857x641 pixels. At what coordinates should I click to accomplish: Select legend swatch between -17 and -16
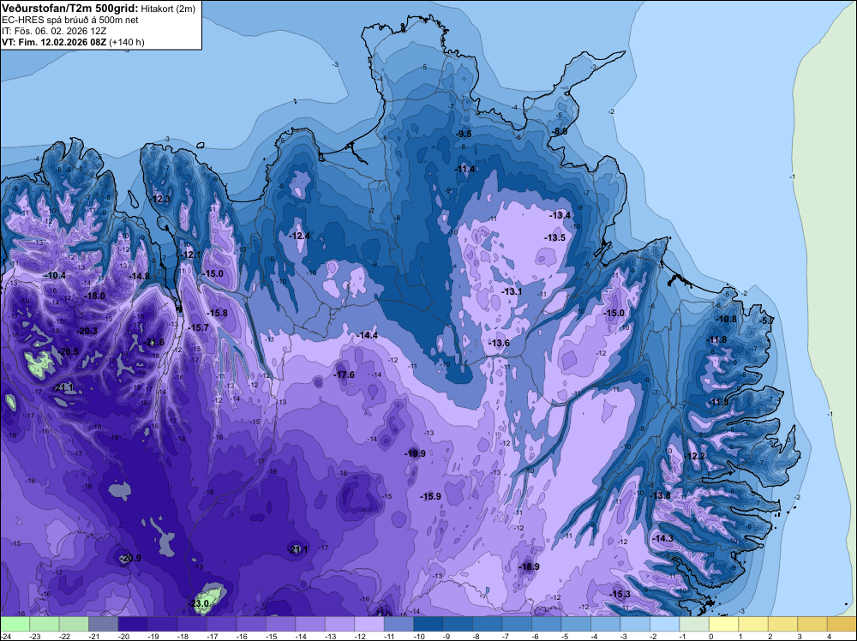221,624
